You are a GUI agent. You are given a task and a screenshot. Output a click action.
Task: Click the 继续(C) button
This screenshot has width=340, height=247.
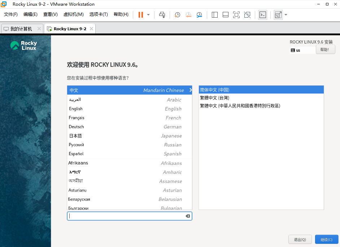coord(327,239)
